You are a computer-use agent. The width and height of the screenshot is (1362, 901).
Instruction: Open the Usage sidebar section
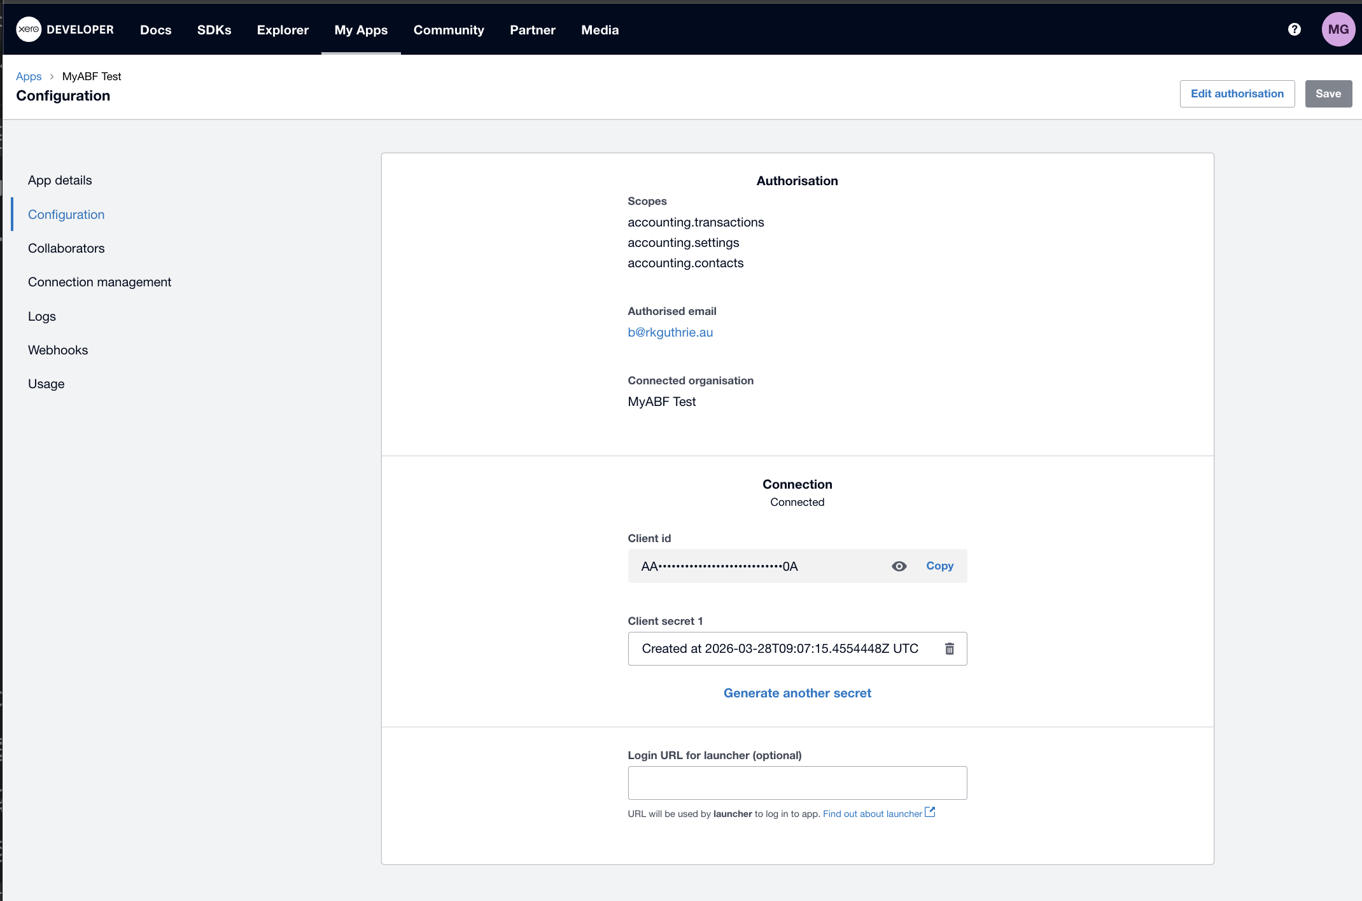click(x=46, y=384)
